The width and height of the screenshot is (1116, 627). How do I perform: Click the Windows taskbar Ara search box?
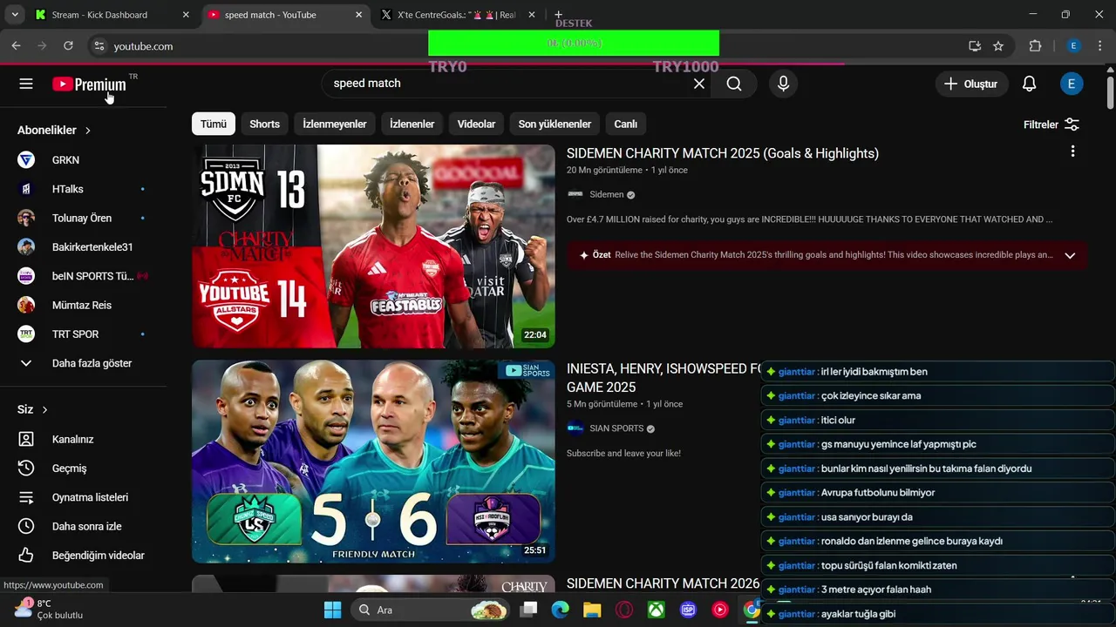tap(432, 610)
